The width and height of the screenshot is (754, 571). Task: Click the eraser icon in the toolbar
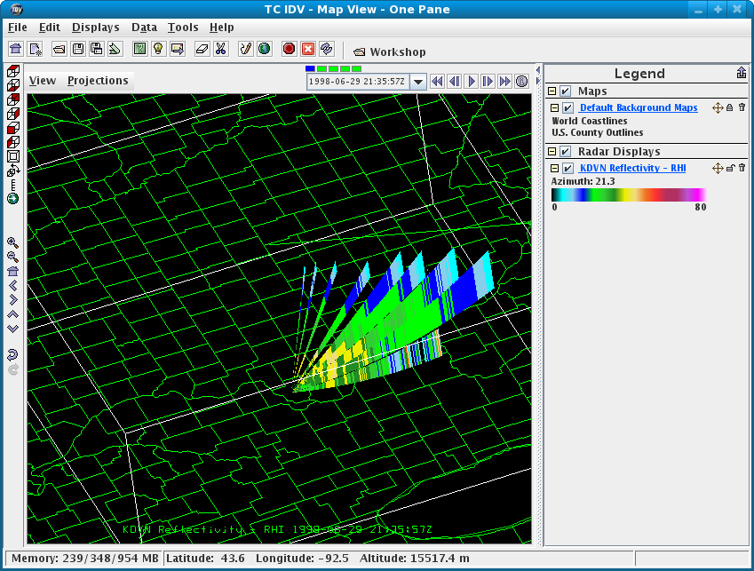tap(202, 49)
